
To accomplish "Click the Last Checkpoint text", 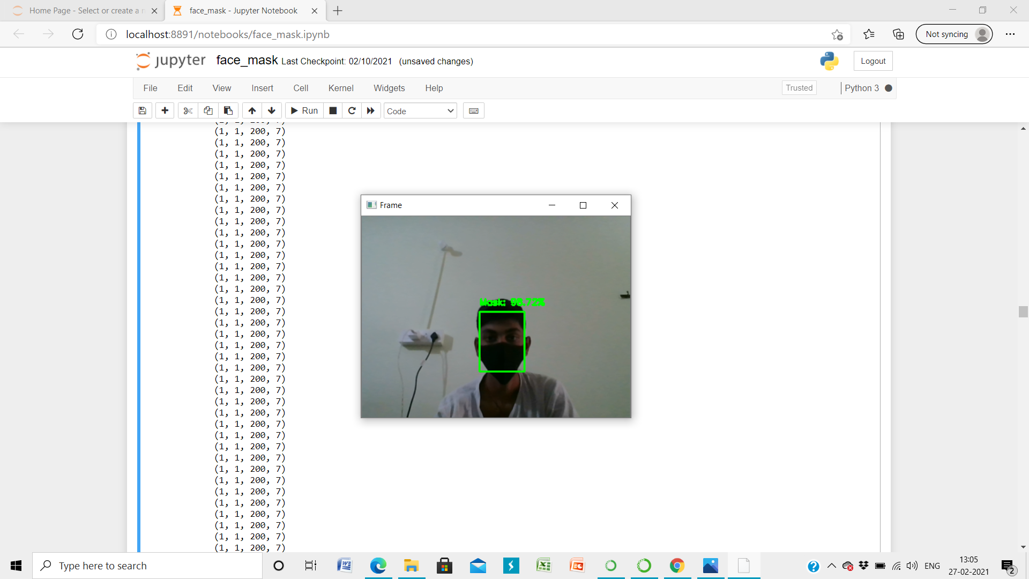I will 337,62.
